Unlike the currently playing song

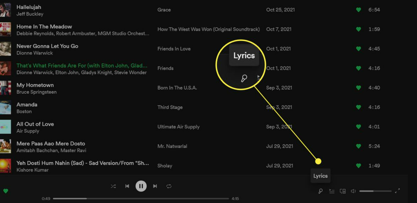[6, 190]
